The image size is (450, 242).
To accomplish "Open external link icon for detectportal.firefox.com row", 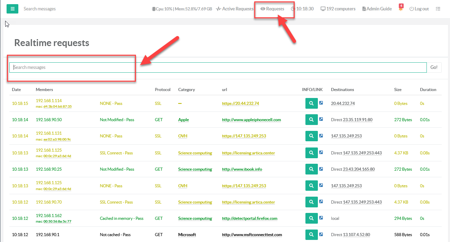I will (321, 218).
